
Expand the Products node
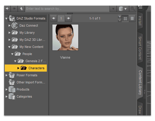tap(7, 89)
